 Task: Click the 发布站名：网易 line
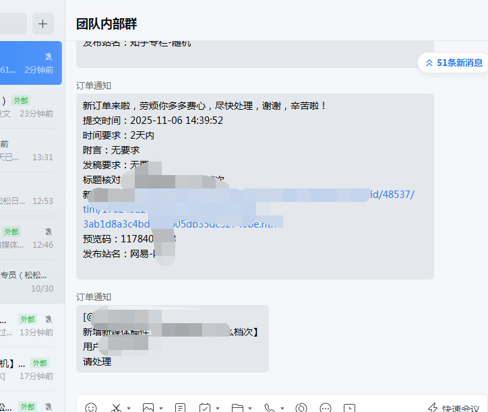click(x=118, y=254)
